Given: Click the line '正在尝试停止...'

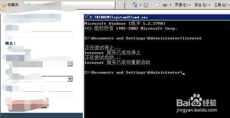Looking at the screenshot, I should coord(103,48).
